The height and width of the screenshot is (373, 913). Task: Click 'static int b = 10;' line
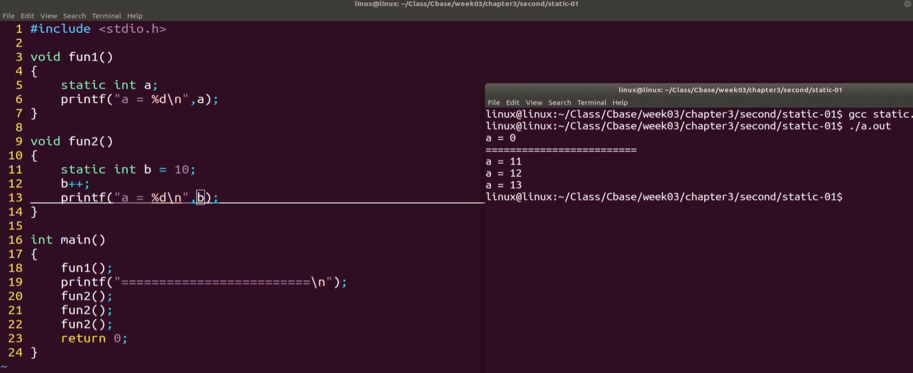128,170
